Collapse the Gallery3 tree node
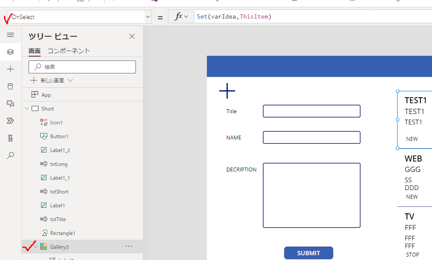 click(35, 247)
